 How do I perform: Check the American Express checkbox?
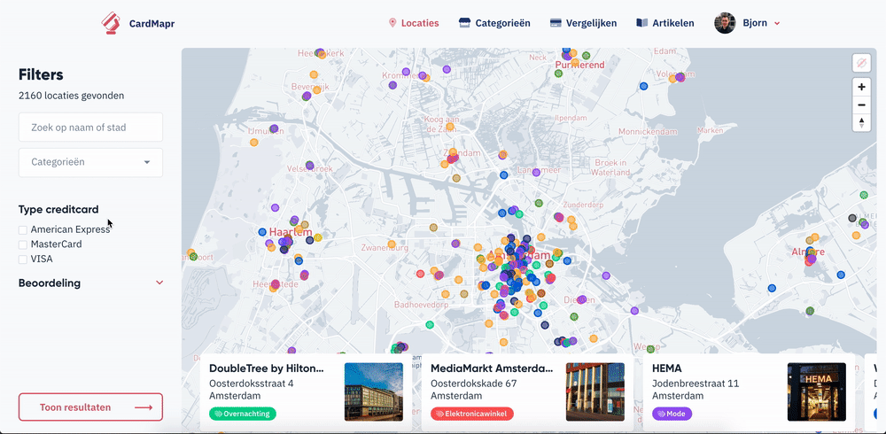23,230
